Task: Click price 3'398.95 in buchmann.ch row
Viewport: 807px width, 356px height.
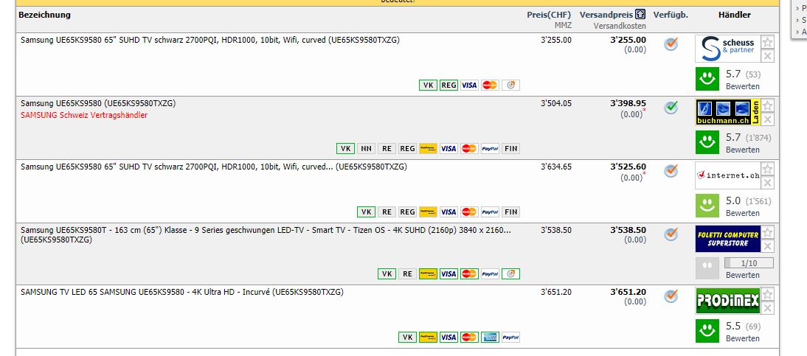Action: tap(628, 103)
